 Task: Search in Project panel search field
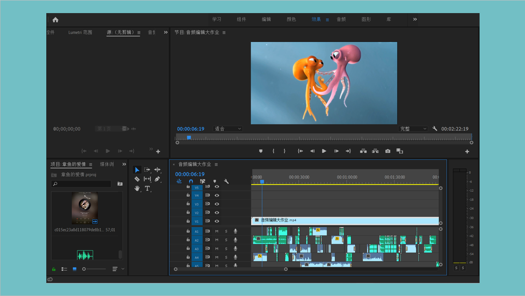pos(81,184)
